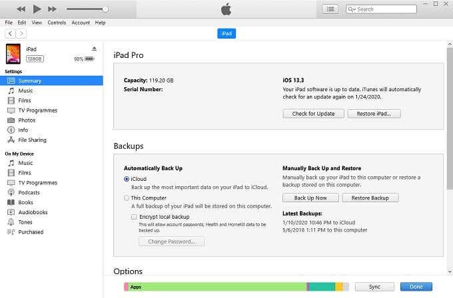Screen dimensions: 453x298
Task: Open the Edit menu
Action: pos(22,23)
